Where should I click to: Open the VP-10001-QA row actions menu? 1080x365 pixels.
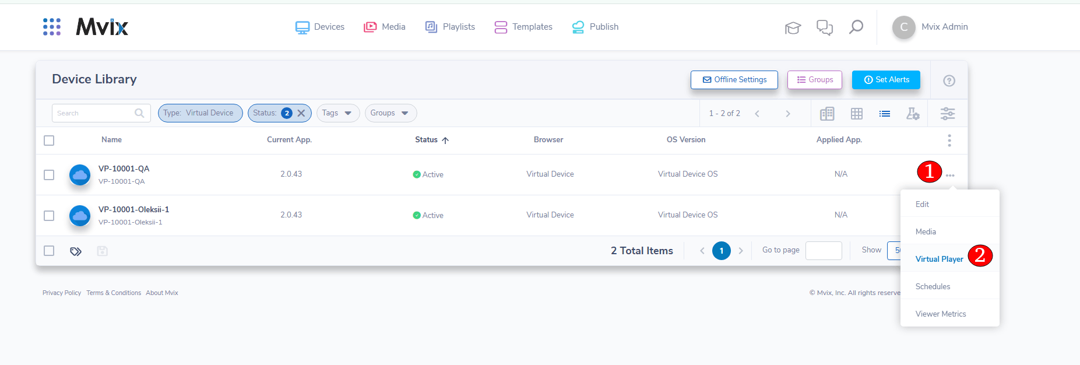pos(950,176)
